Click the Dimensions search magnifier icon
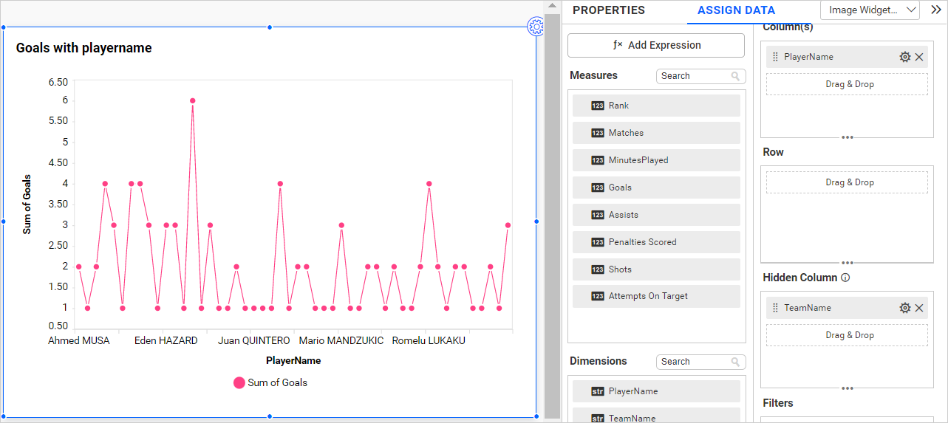This screenshot has width=948, height=423. click(x=735, y=362)
